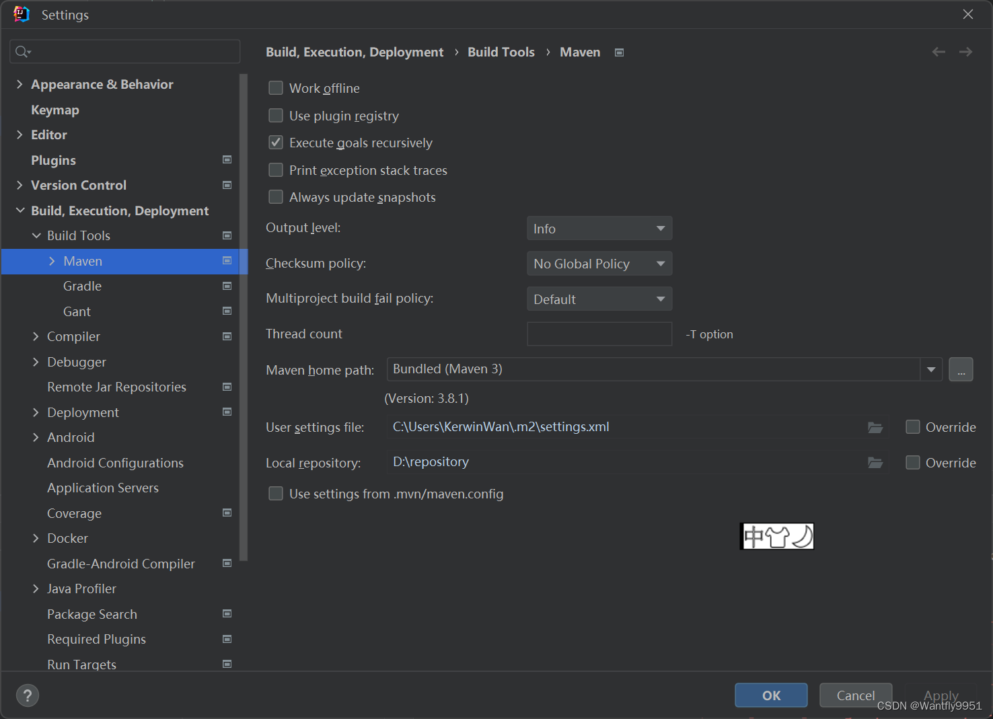This screenshot has height=719, width=993.
Task: Click the search magnifier icon
Action: click(22, 52)
